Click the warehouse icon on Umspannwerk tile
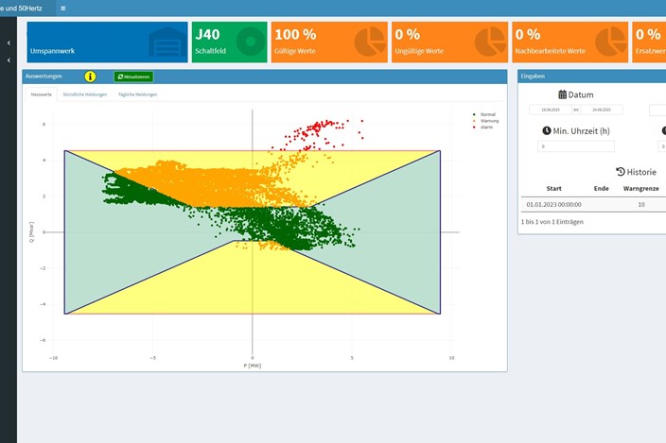This screenshot has height=443, width=666. 167,43
